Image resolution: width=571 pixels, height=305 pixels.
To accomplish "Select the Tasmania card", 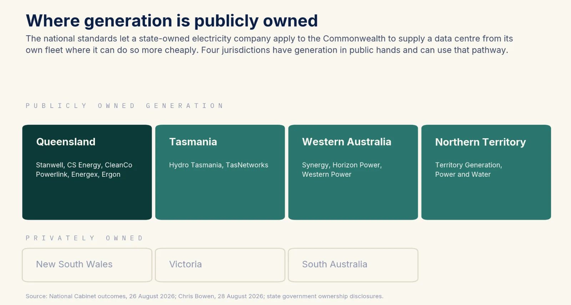I will [220, 172].
